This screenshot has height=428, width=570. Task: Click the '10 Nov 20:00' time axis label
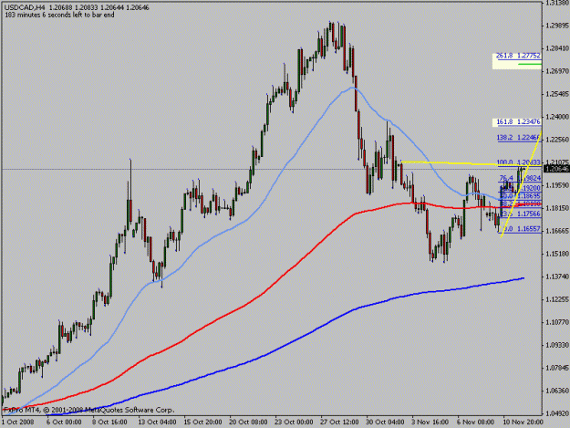pos(523,423)
